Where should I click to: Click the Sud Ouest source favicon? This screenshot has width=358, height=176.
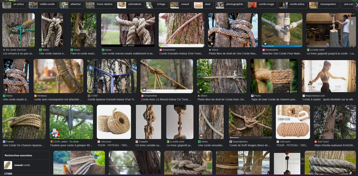pyautogui.click(x=316, y=141)
